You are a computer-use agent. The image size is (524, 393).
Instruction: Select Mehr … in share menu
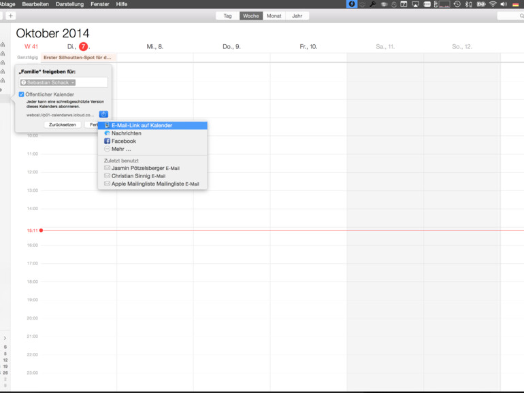pos(152,149)
